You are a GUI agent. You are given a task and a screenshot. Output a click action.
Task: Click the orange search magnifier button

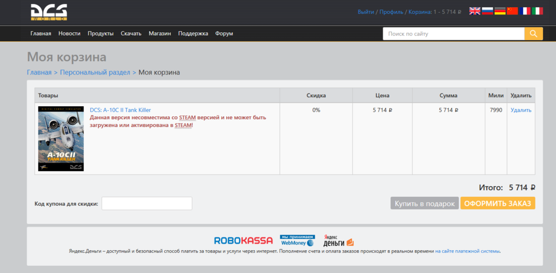[x=534, y=34]
